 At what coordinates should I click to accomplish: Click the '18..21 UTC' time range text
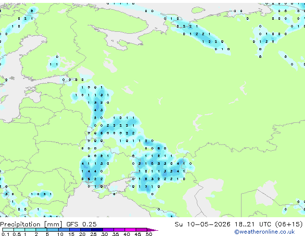(x=253, y=224)
